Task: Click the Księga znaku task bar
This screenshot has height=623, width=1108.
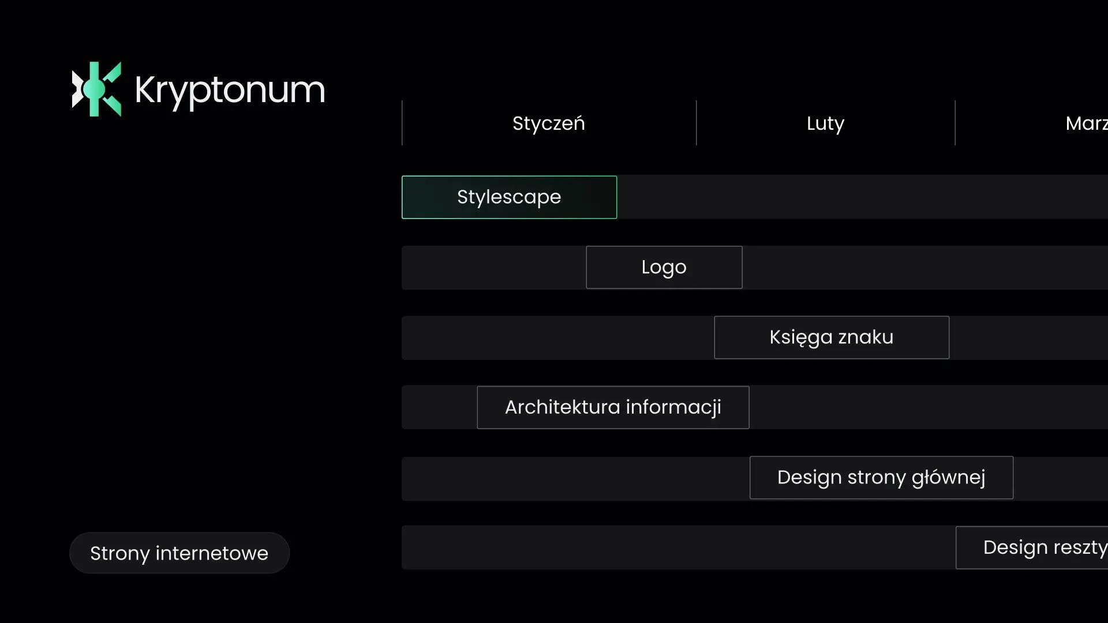Action: click(831, 337)
